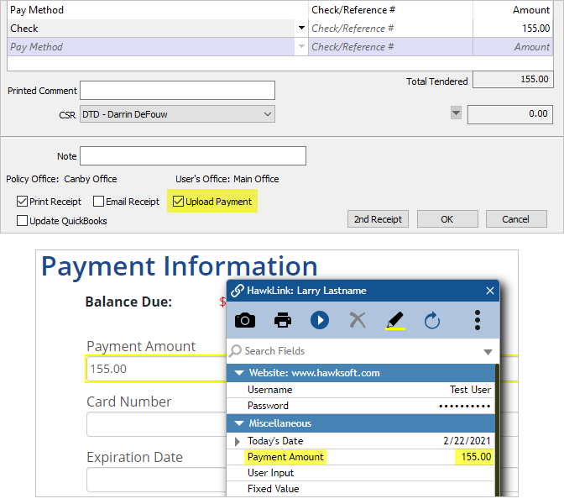Toggle the Upload Payment checkbox
The height and width of the screenshot is (504, 564).
pos(178,202)
